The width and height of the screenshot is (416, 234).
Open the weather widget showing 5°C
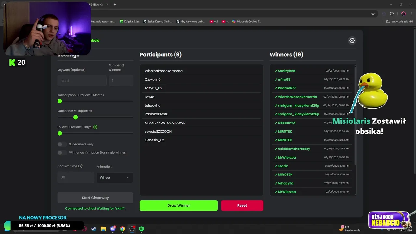350,228
